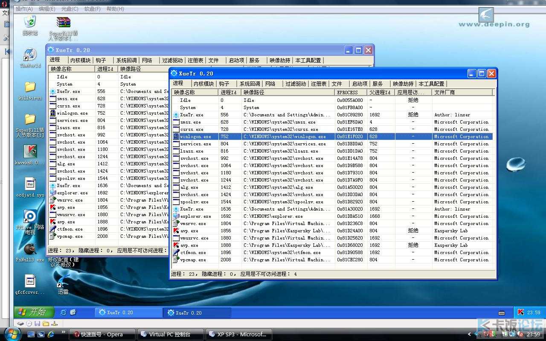546x341 pixels.
Task: Click XueTr.exe 1636 icon in back XueTr window
Action: point(53,185)
